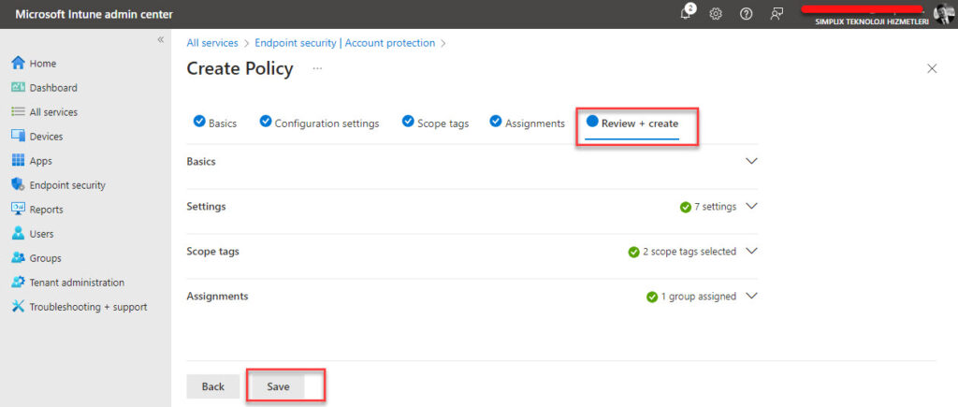Close the Create Policy pane
This screenshot has height=407, width=958.
point(931,68)
